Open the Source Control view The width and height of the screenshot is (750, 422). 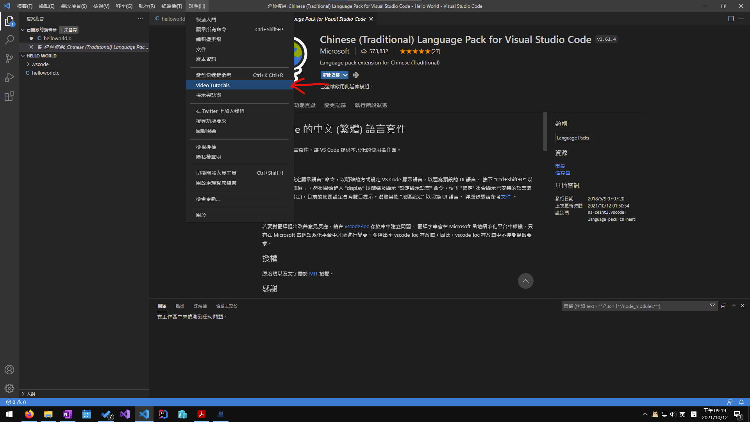[x=9, y=58]
